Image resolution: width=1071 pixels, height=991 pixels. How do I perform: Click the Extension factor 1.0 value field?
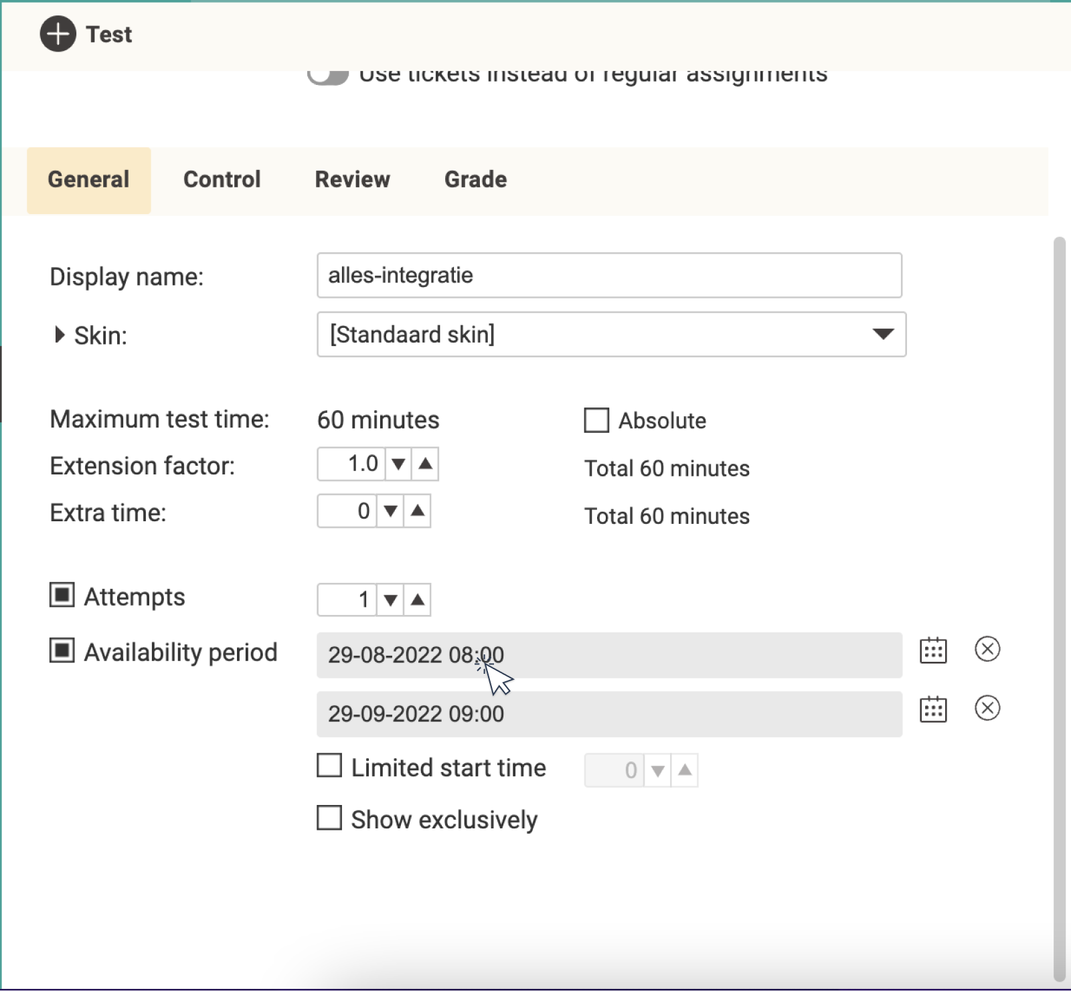pos(351,464)
